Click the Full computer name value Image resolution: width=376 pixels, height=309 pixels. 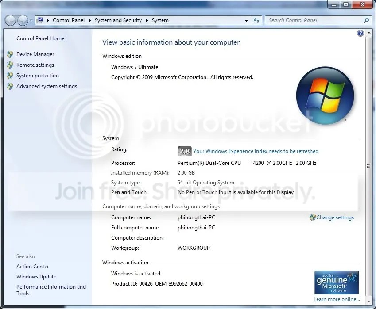[196, 227]
